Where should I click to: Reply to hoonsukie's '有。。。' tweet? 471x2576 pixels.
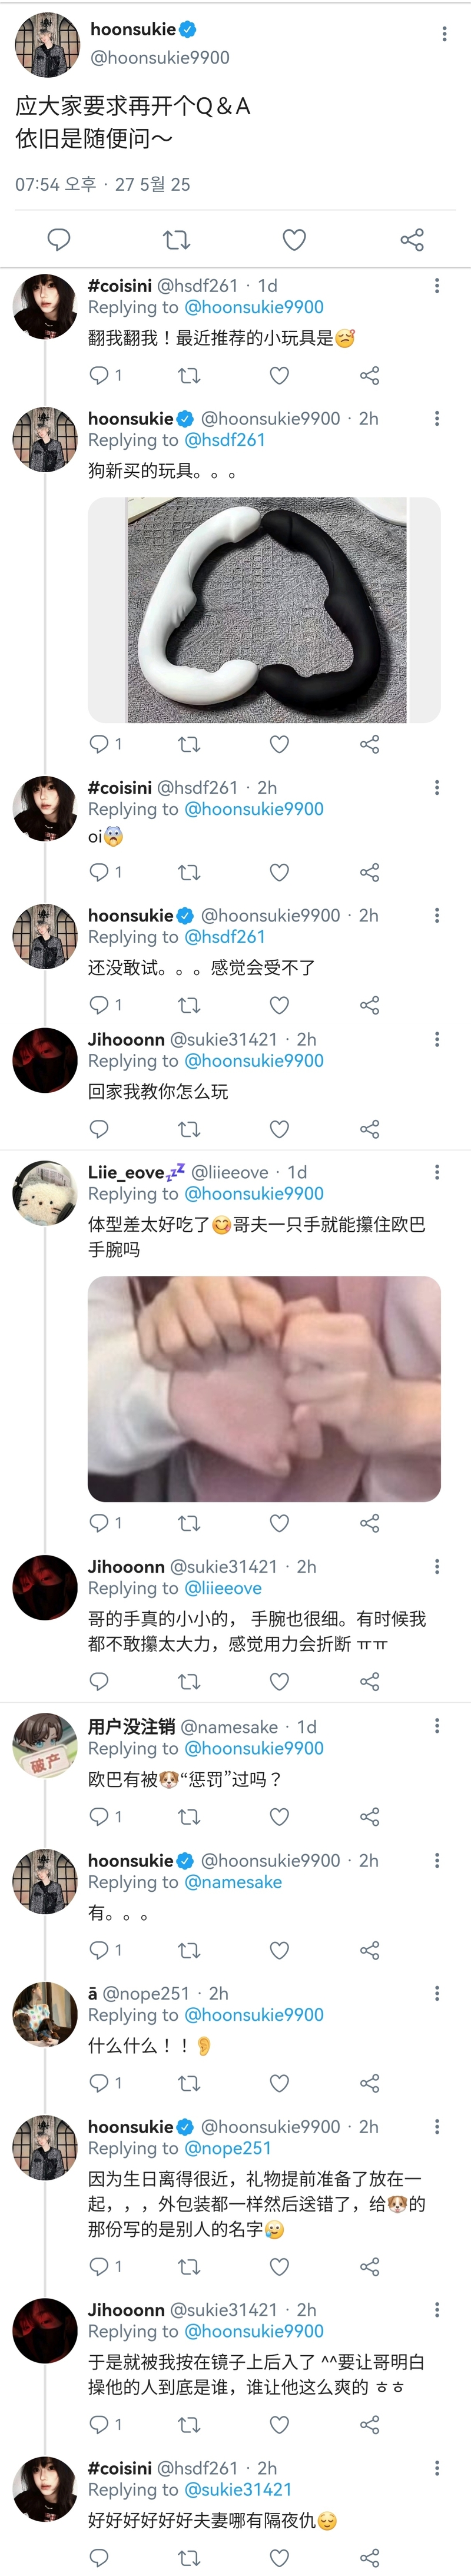click(x=99, y=1950)
